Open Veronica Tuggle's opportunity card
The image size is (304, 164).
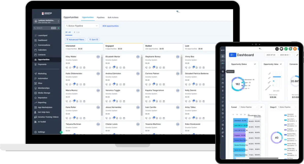coord(123,96)
